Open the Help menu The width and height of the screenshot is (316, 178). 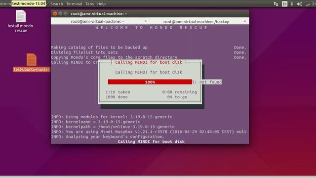point(101,4)
